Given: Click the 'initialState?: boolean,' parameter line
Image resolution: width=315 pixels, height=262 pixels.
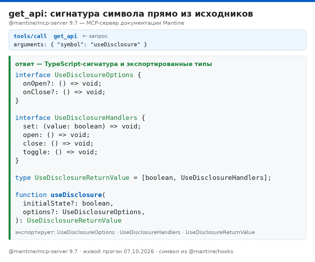Looking at the screenshot, I should [68, 204].
